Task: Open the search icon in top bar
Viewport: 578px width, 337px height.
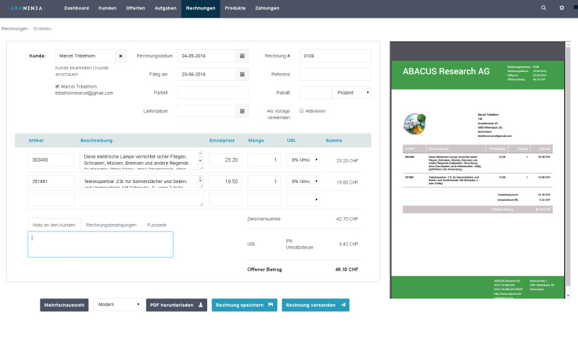Action: [x=543, y=8]
